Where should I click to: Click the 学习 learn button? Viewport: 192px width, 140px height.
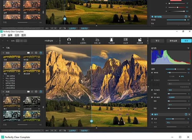157,41
